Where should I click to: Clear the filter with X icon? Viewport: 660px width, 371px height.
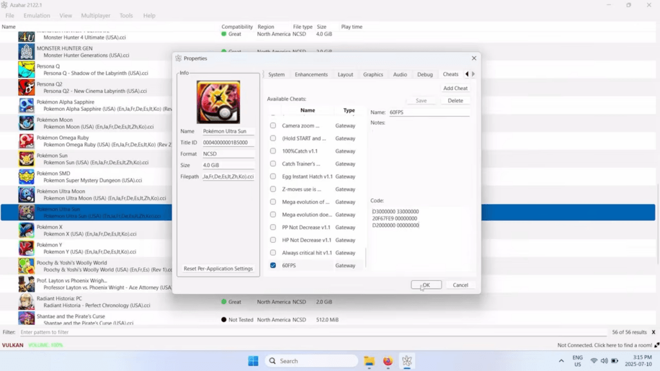coord(654,332)
